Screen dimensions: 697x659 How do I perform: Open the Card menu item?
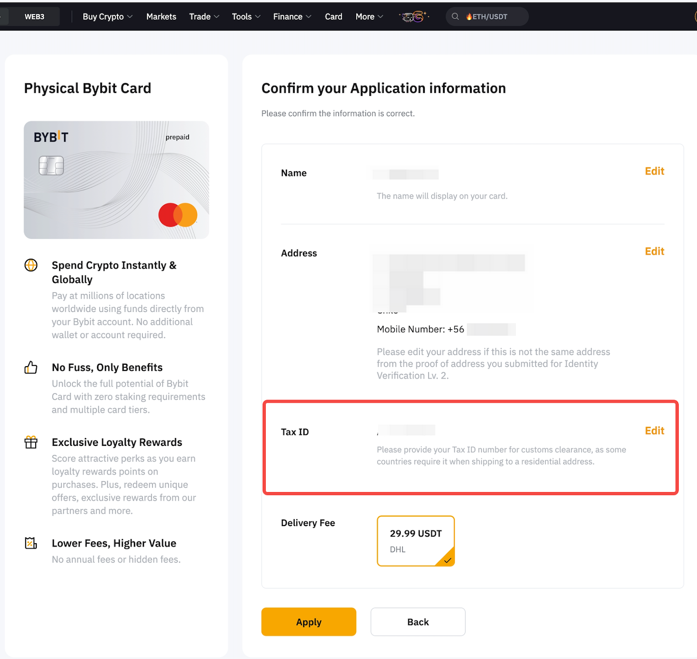(333, 17)
